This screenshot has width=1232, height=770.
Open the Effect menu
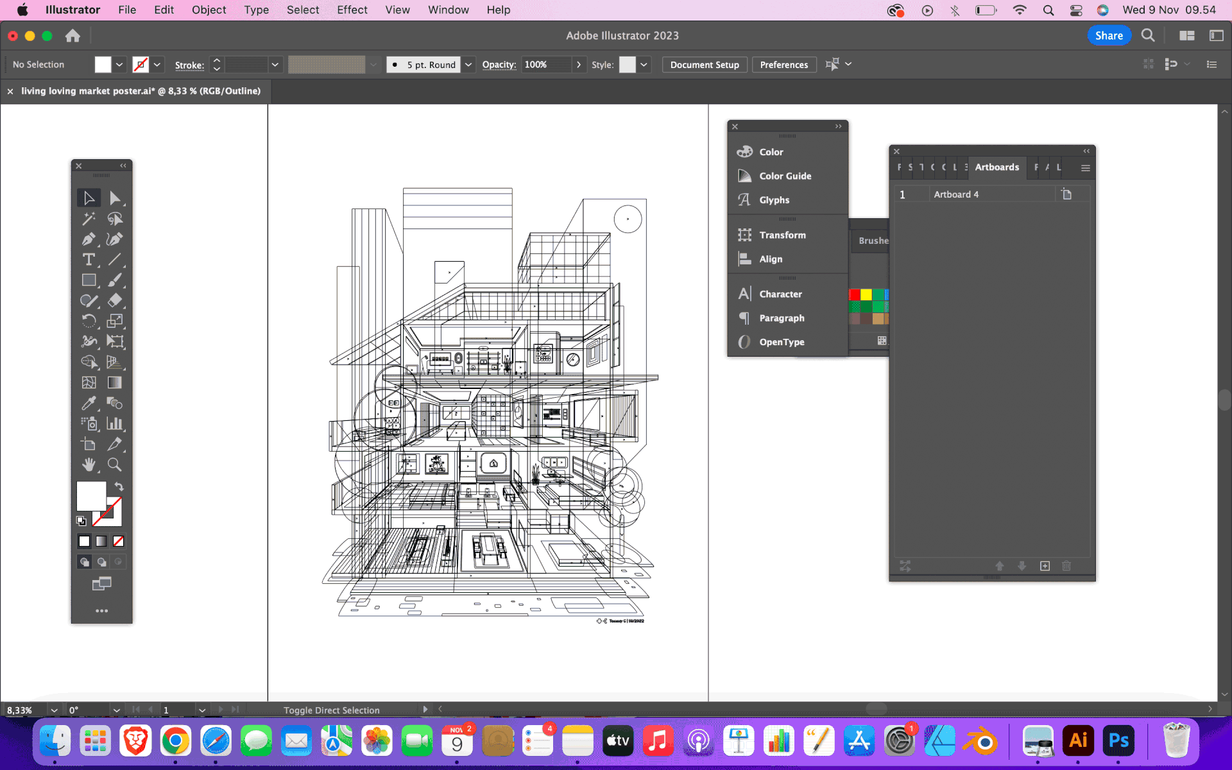click(352, 10)
